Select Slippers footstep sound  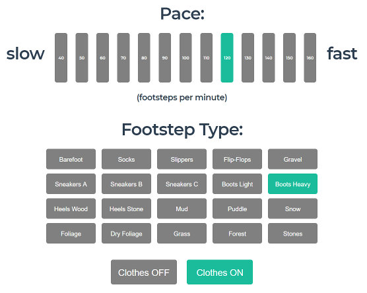pyautogui.click(x=182, y=159)
